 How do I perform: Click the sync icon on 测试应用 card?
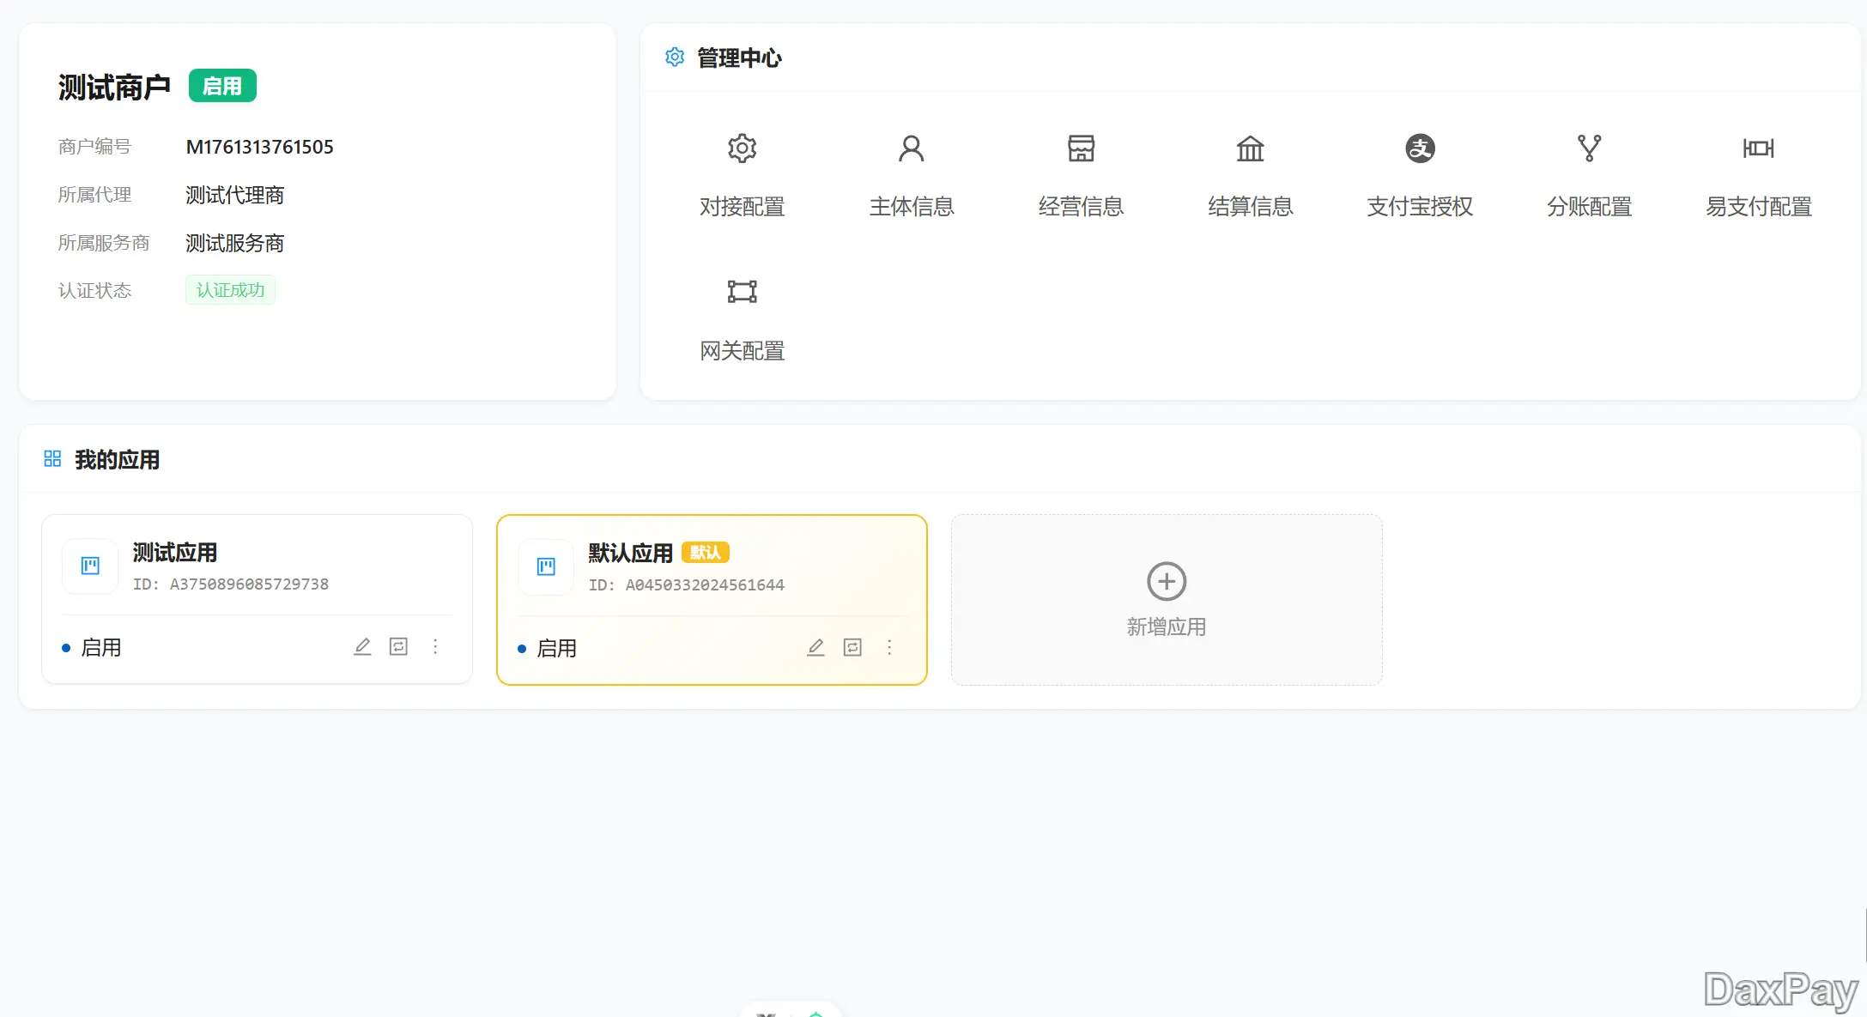click(398, 646)
